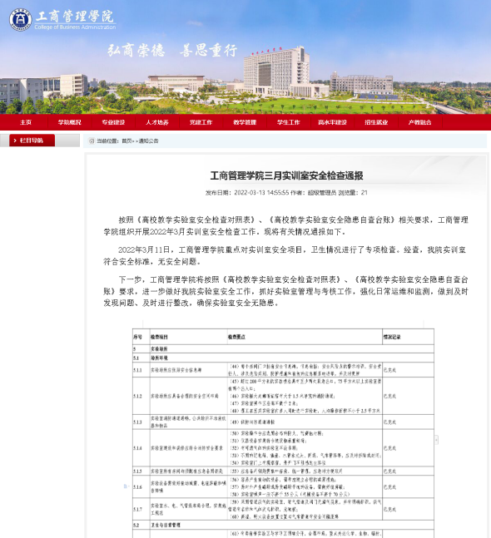Click the 实验场所 section row in table
Viewport: 491px width, 538px height.
pyautogui.click(x=283, y=349)
